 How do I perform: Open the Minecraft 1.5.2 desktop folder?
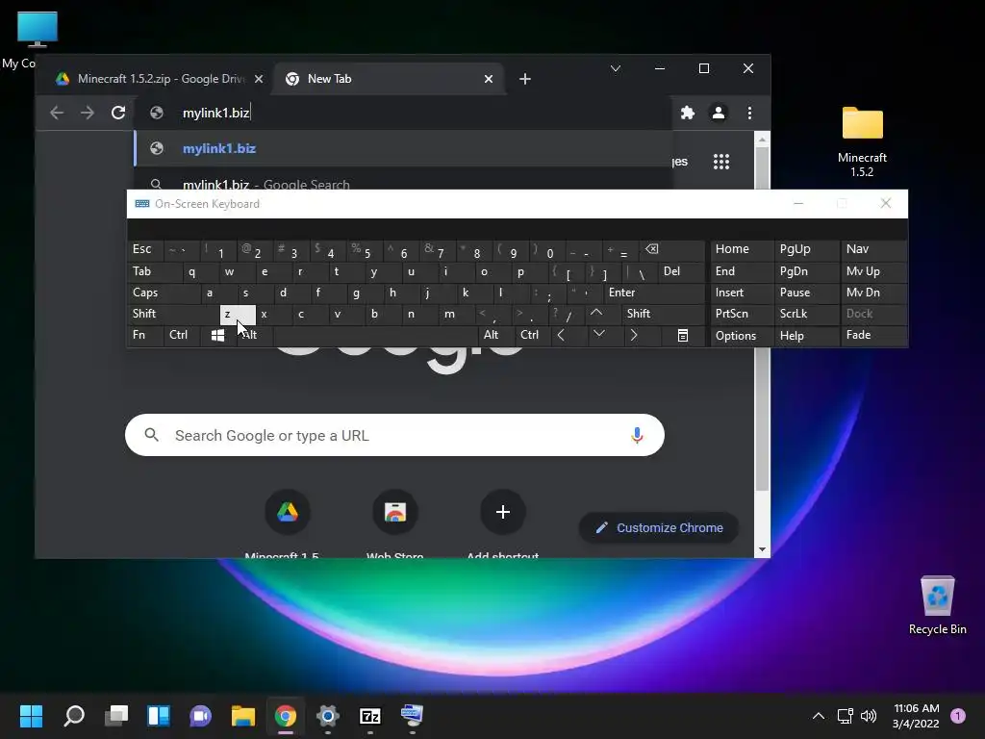[x=862, y=141]
